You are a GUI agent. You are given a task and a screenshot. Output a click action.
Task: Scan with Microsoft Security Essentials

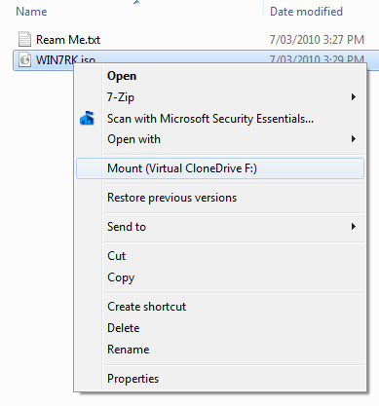click(220, 119)
